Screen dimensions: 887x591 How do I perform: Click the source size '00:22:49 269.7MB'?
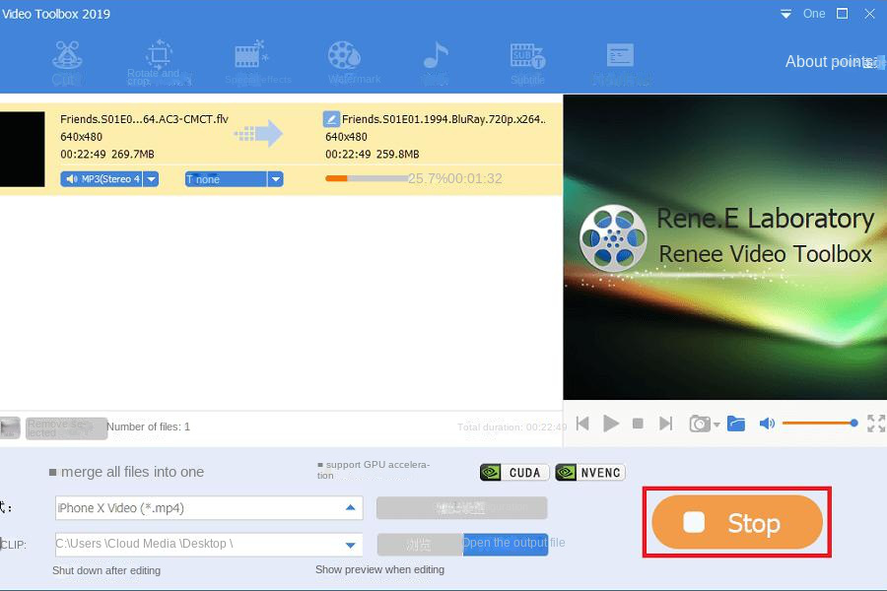(107, 154)
